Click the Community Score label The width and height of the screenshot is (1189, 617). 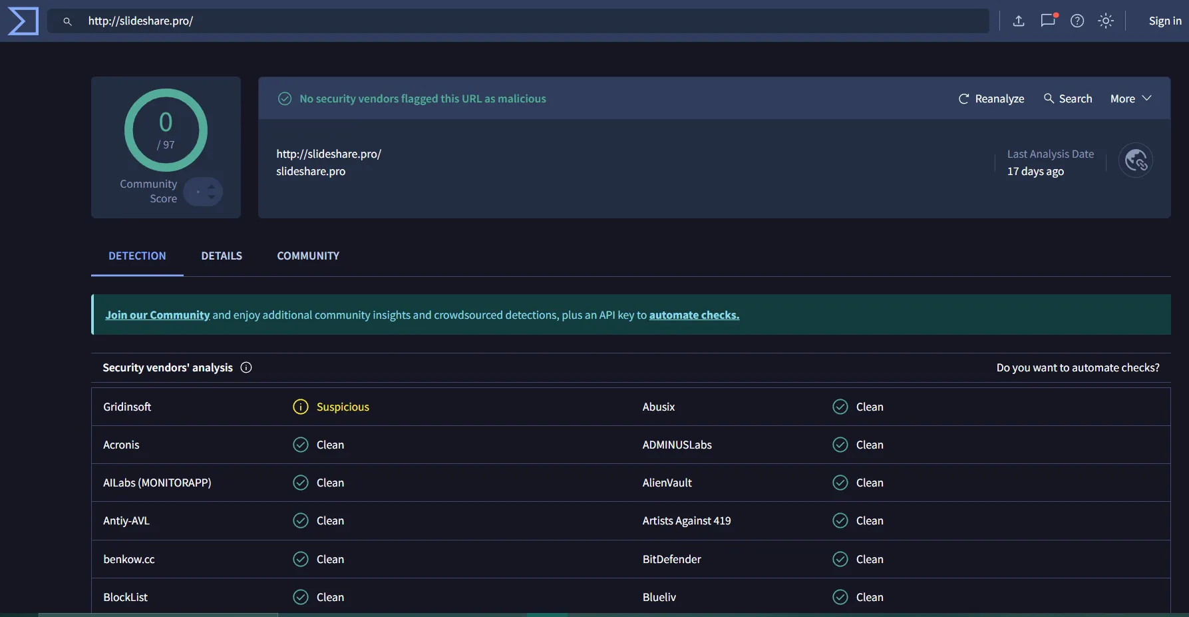point(148,191)
